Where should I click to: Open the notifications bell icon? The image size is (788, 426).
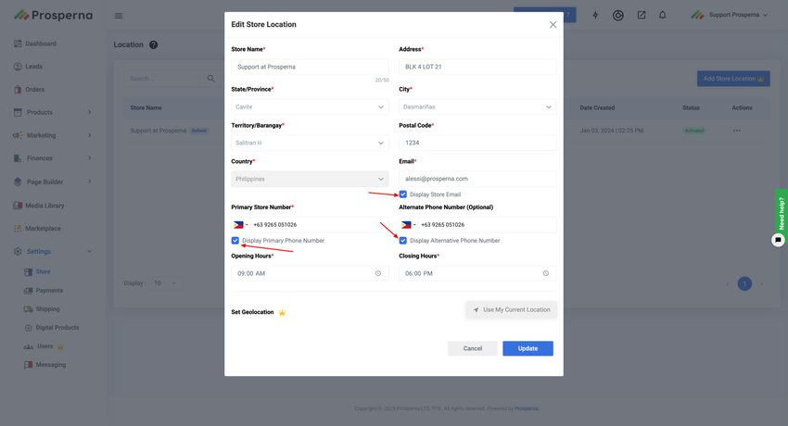662,16
